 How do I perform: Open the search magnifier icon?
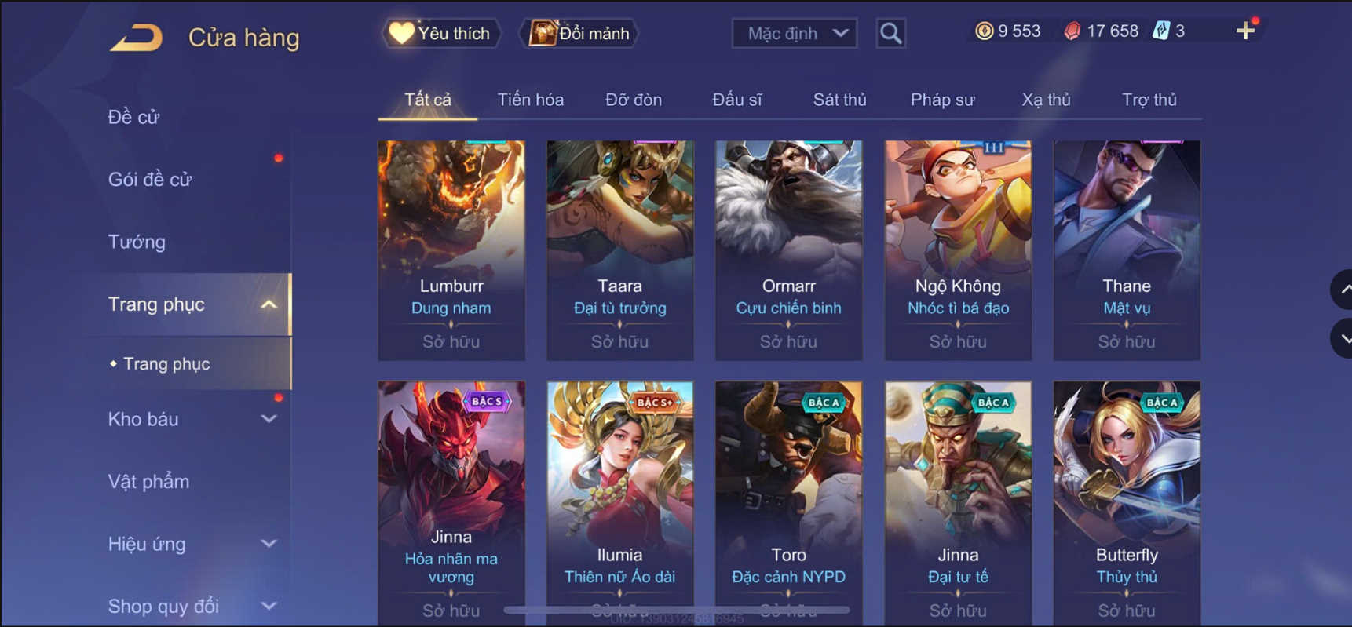point(890,34)
